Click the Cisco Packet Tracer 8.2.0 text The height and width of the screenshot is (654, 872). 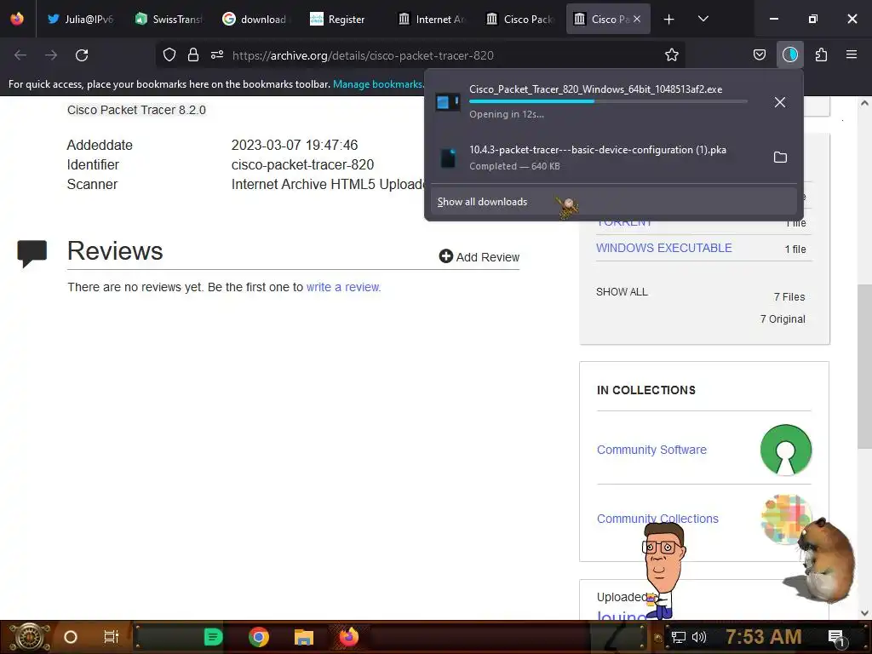click(x=136, y=110)
